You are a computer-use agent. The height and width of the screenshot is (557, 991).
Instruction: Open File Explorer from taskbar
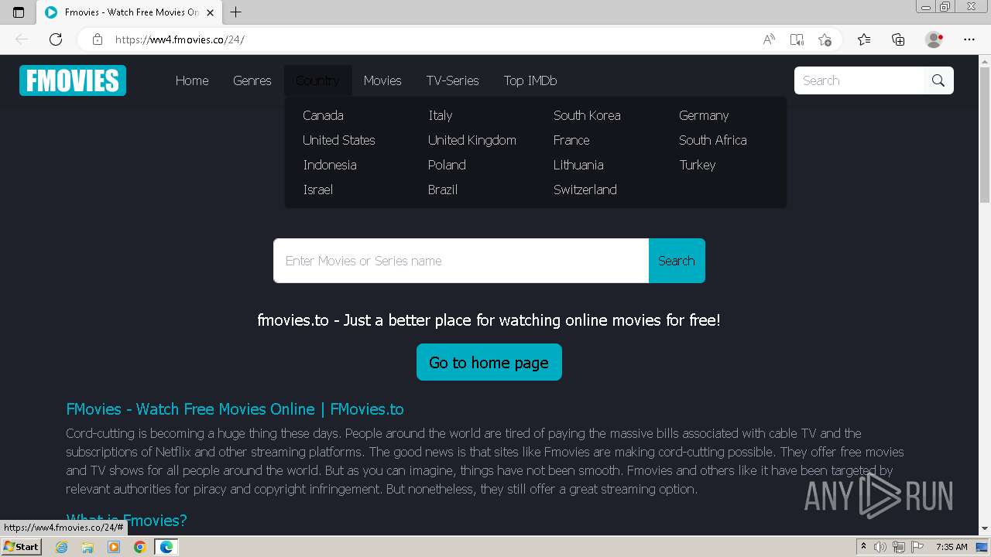[x=87, y=547]
